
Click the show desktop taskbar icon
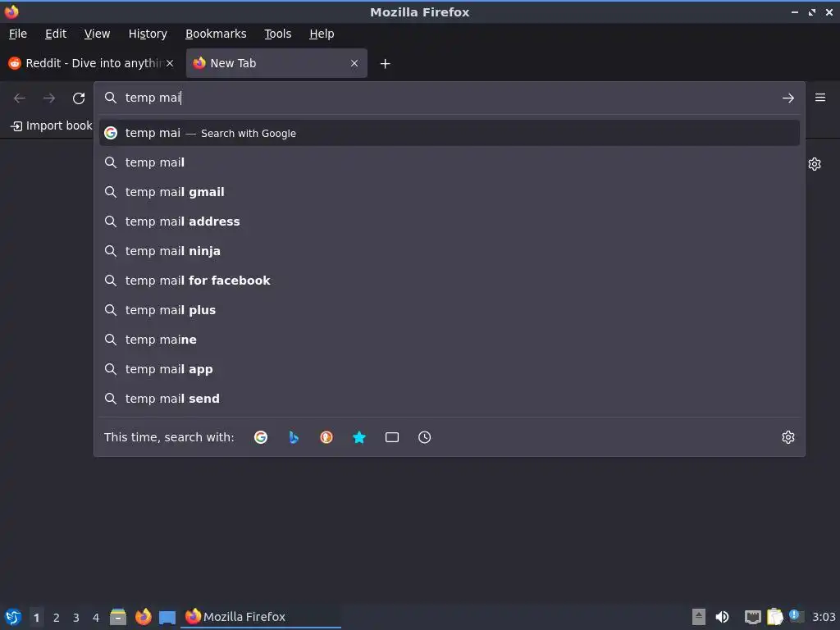[167, 617]
